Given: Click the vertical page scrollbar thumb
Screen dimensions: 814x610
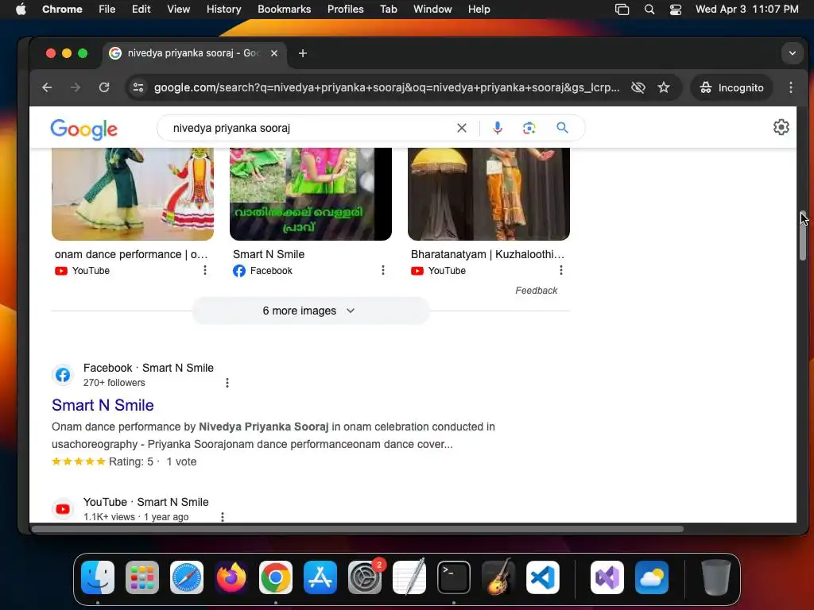Looking at the screenshot, I should (803, 237).
